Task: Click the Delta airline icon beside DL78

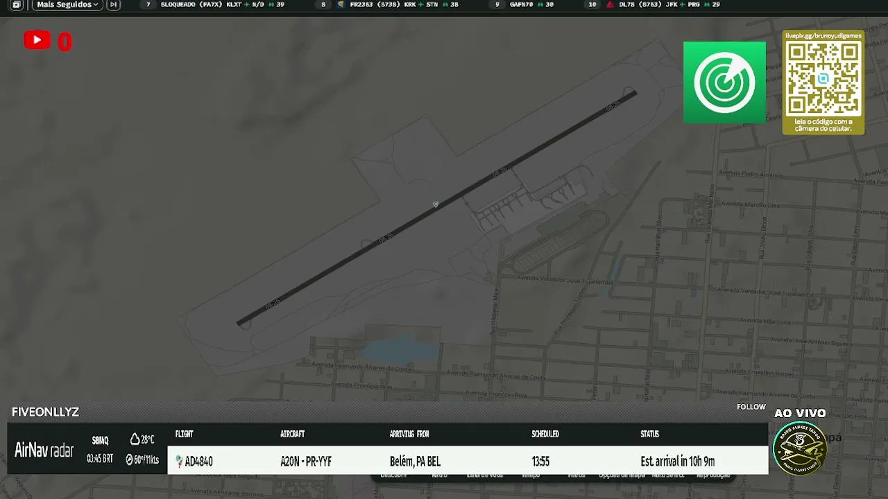Action: [610, 5]
